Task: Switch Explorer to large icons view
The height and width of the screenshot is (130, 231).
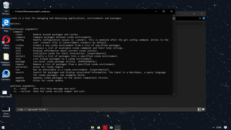Action: coord(203,109)
